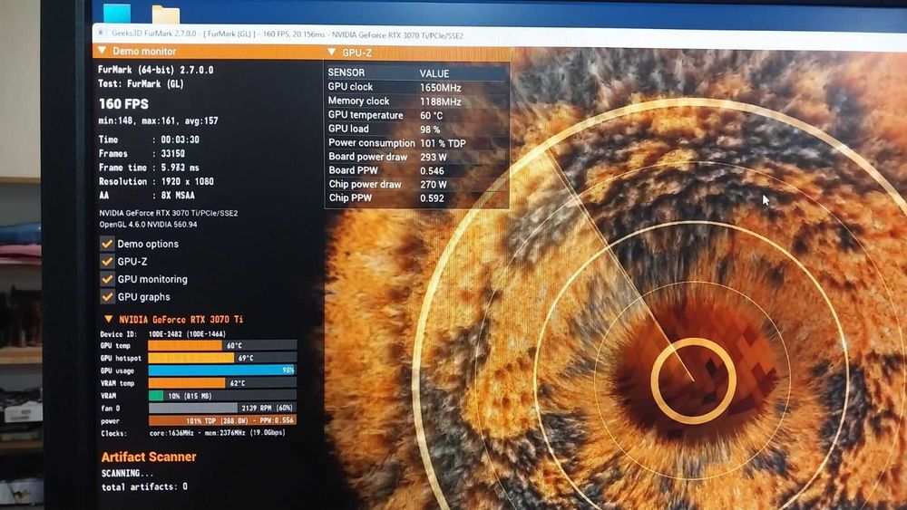
Task: Click the VRAM 10% (815 MB) bar
Action: pyautogui.click(x=222, y=396)
